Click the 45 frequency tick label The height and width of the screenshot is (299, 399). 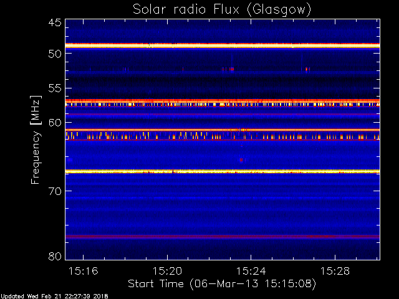point(55,22)
